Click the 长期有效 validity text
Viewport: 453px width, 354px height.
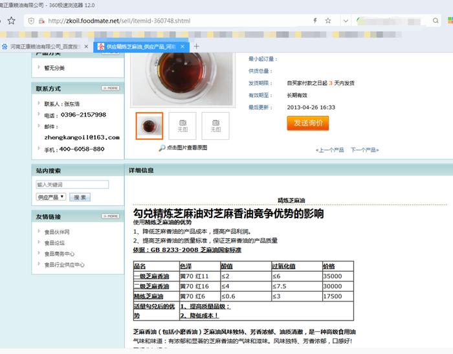click(x=297, y=95)
